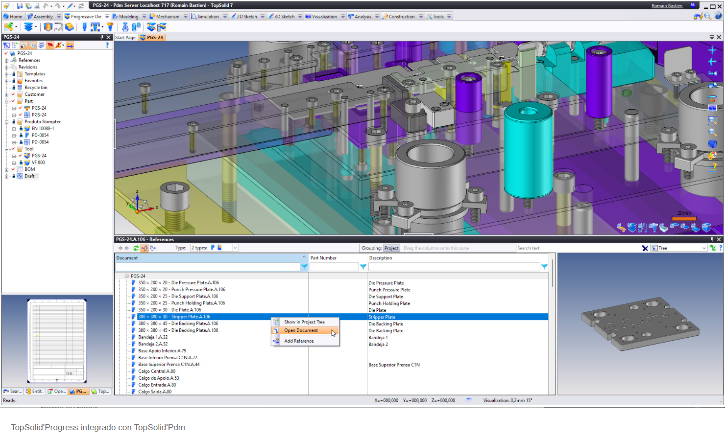725x438 pixels.
Task: Click the Print icon in quick access bar
Action: pyautogui.click(x=37, y=6)
